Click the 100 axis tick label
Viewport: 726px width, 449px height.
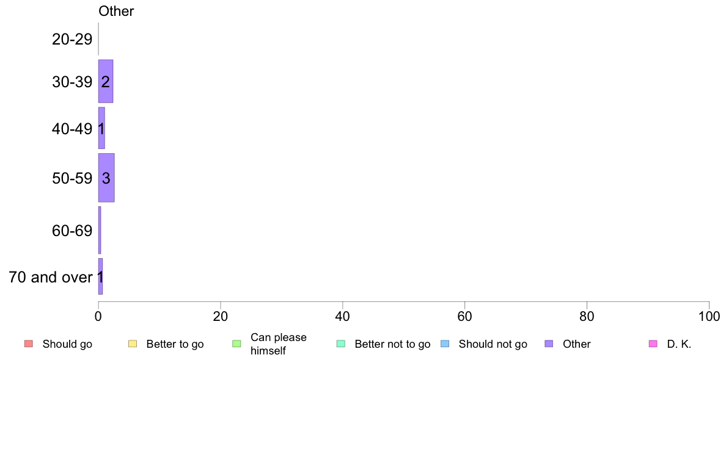pos(709,316)
